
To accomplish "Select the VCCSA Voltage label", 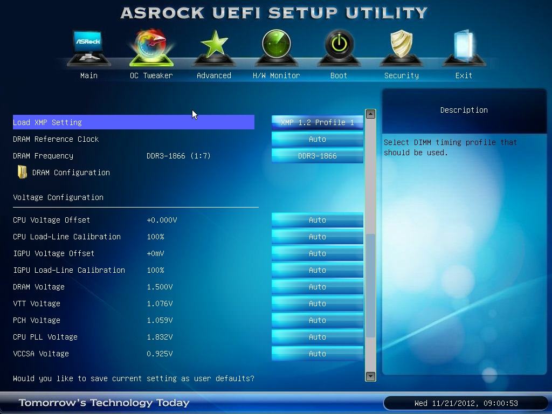I will point(41,354).
